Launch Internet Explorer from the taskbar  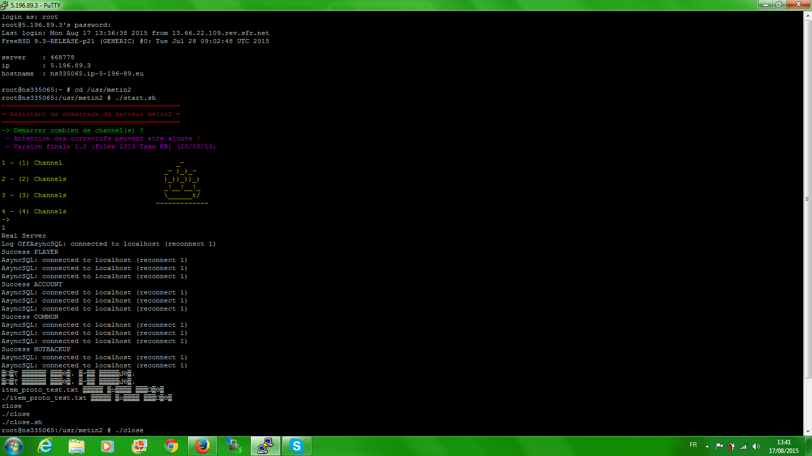(46, 446)
